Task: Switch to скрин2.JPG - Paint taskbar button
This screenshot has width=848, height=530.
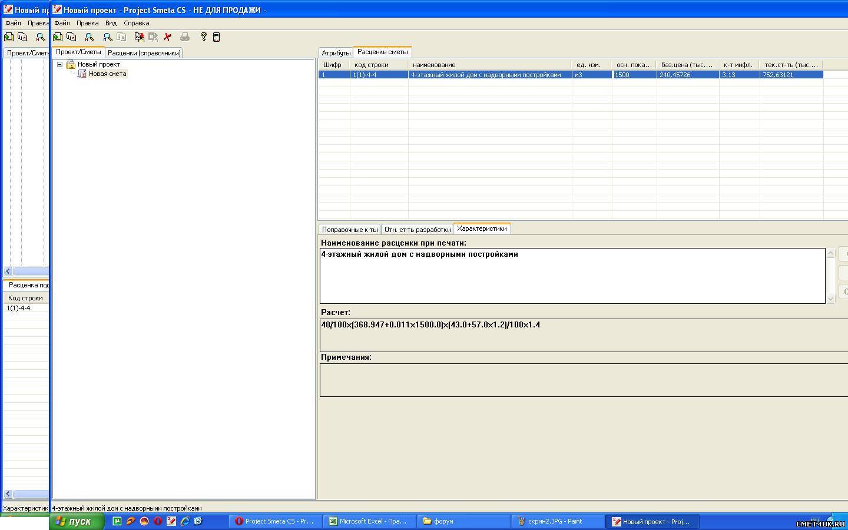Action: tap(558, 521)
